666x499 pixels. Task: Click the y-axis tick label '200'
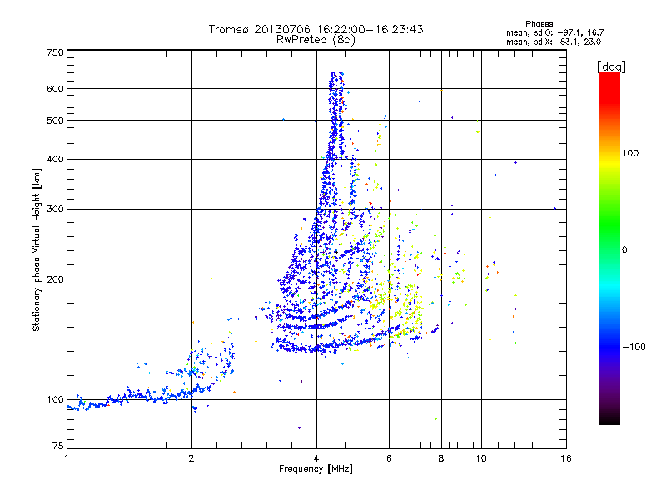tap(56, 279)
